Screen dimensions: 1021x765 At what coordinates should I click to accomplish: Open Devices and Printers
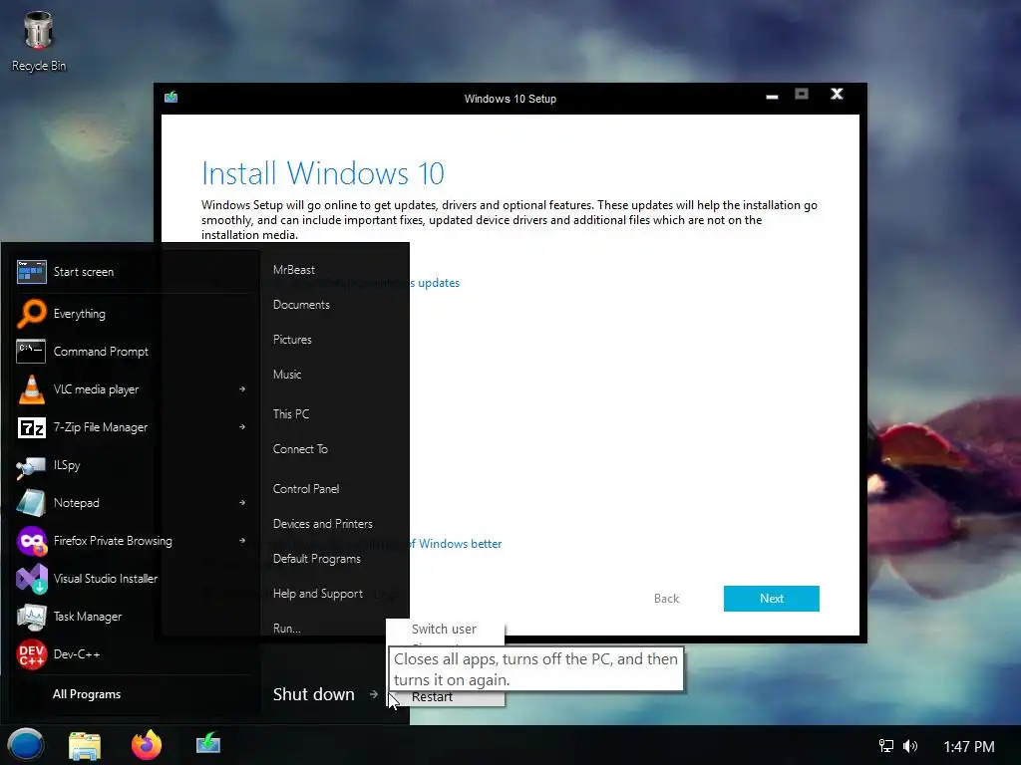point(323,524)
